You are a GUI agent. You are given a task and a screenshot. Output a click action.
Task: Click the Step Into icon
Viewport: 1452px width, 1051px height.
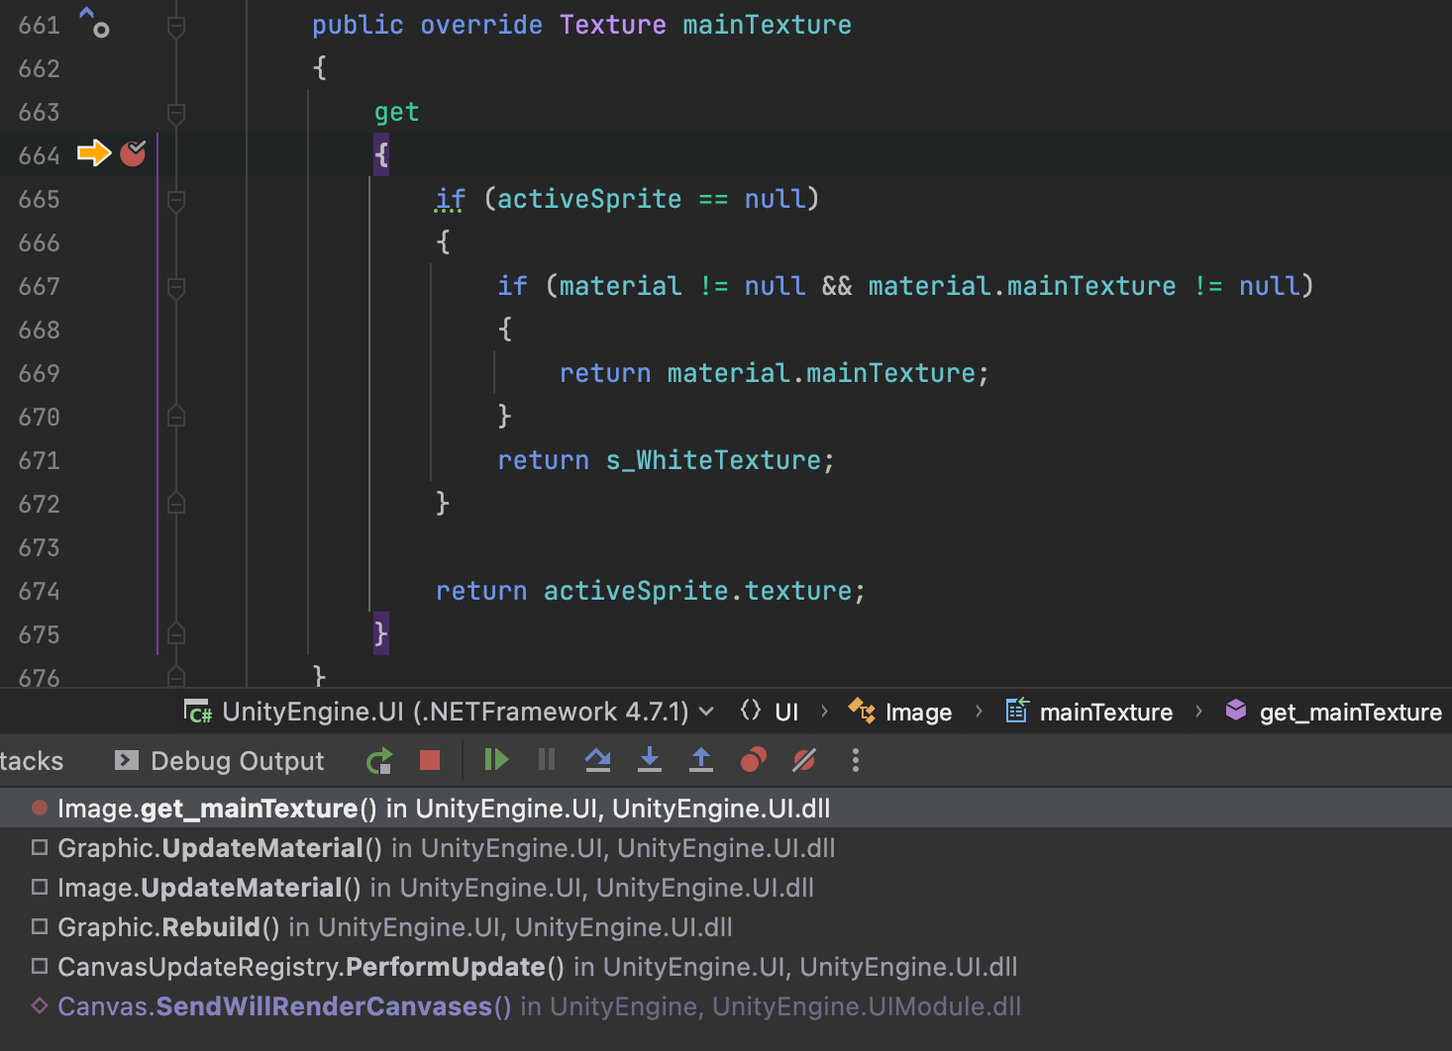coord(649,760)
